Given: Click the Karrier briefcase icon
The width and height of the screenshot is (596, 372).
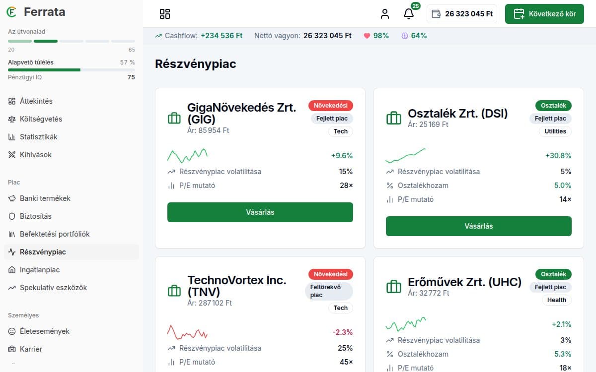Looking at the screenshot, I should point(12,349).
